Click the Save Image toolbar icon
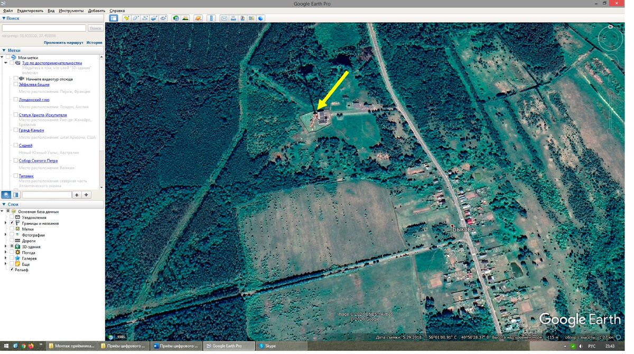Screen dimensions: 634x354 243,18
